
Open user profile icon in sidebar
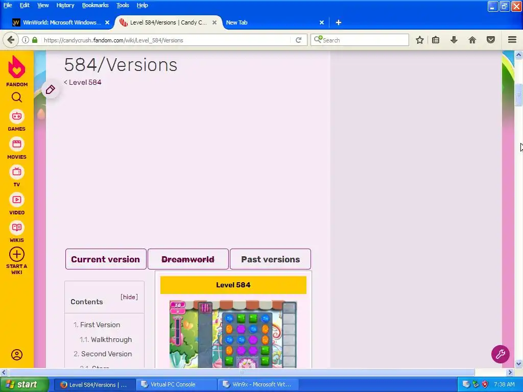tap(17, 355)
